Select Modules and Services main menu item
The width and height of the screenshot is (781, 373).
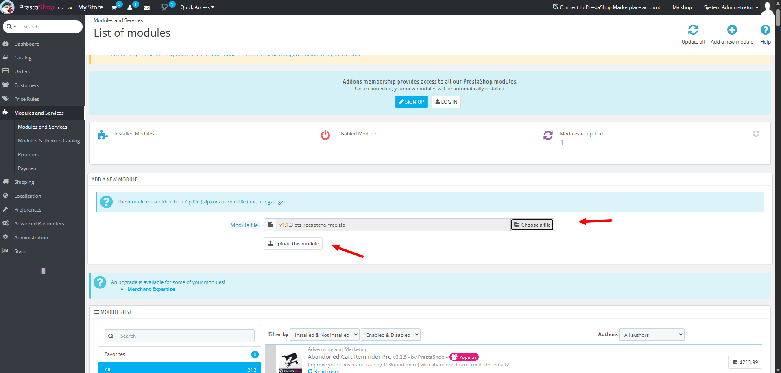click(x=42, y=113)
